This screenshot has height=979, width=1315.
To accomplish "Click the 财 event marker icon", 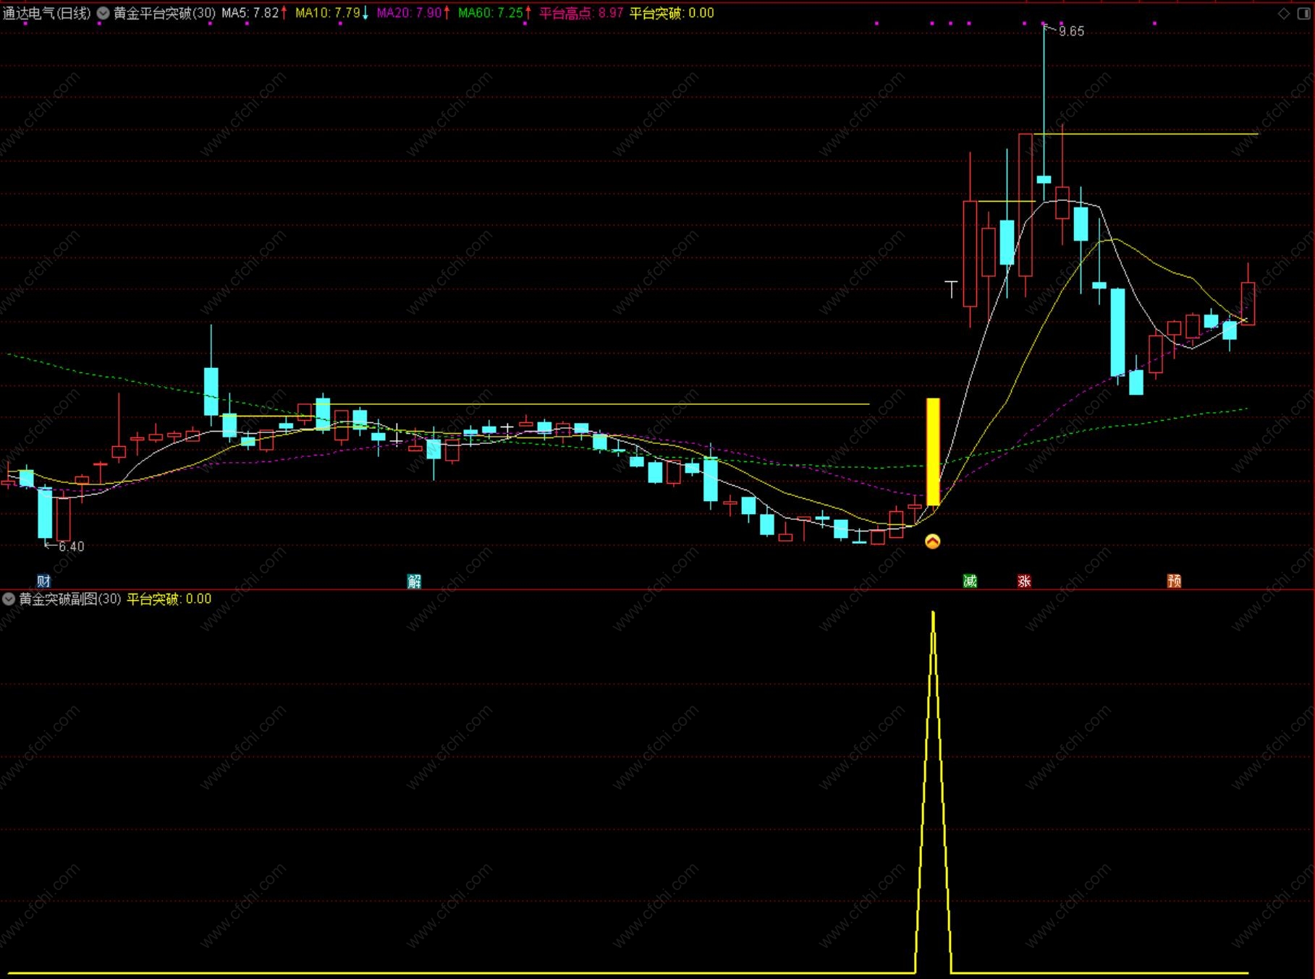I will [44, 581].
